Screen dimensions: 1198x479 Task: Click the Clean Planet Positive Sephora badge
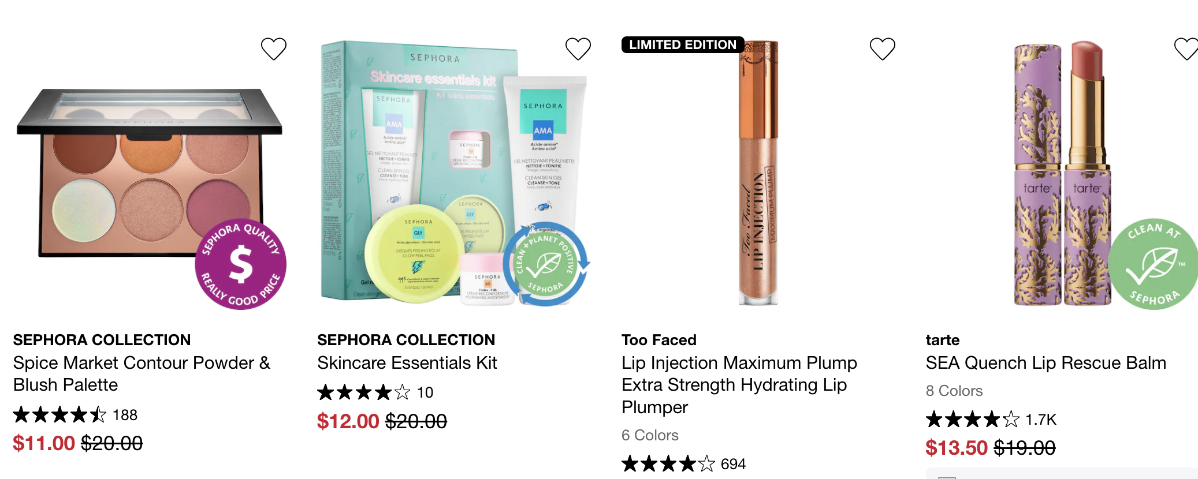coord(546,264)
